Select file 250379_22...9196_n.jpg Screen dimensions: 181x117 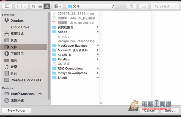(75, 14)
